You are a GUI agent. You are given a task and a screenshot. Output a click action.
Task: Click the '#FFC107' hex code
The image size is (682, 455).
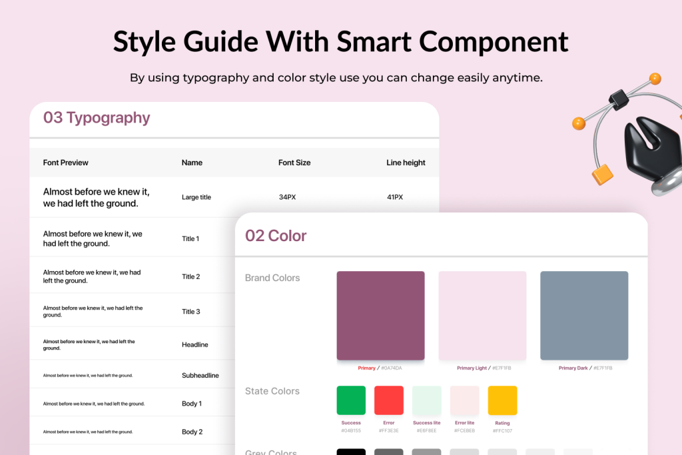[502, 430]
